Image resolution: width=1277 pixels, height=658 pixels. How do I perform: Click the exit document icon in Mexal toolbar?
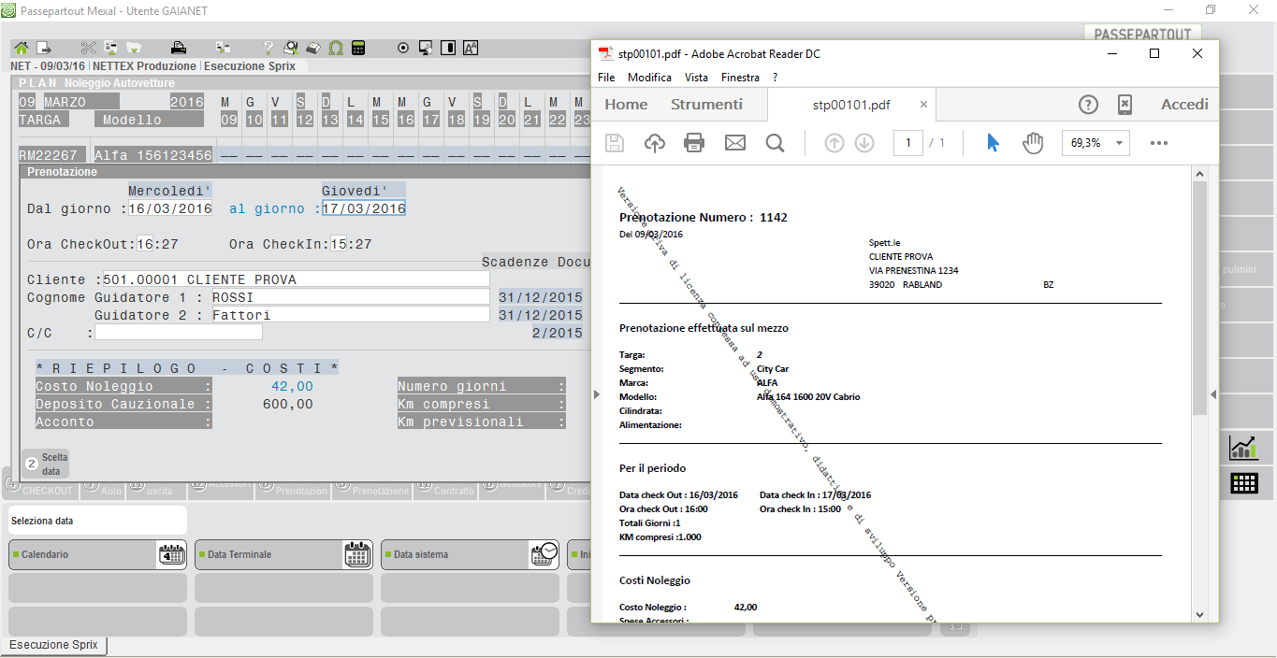tap(43, 48)
